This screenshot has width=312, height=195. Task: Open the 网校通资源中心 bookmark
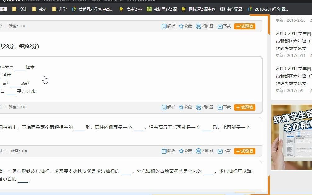[199, 9]
